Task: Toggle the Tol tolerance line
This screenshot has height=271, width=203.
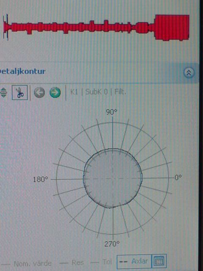Action: [x=101, y=262]
